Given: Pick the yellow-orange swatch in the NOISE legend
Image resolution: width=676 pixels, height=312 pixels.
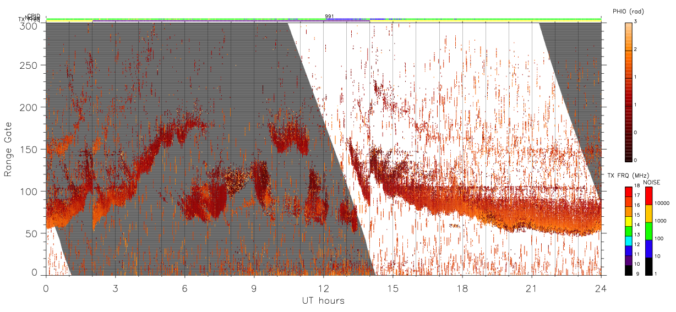Looking at the screenshot, I should [x=649, y=214].
